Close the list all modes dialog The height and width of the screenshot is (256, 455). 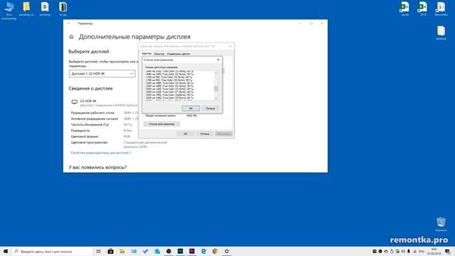218,60
